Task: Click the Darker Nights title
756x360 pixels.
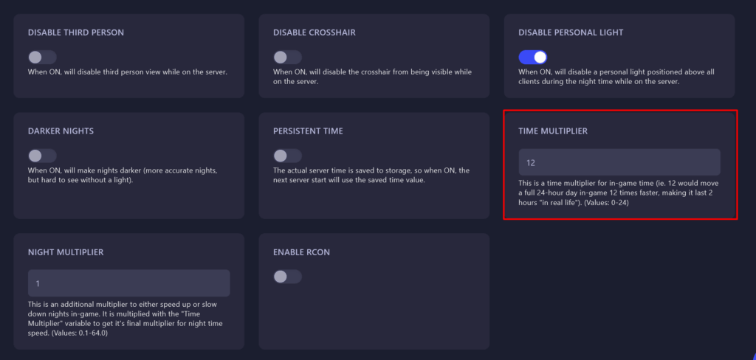Action: [61, 131]
